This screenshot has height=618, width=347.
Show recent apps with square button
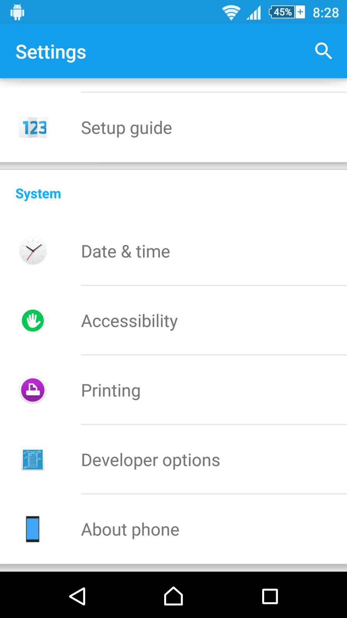270,596
